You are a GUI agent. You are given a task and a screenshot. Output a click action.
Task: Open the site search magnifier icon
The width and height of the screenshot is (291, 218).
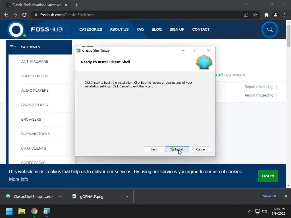click(x=270, y=30)
